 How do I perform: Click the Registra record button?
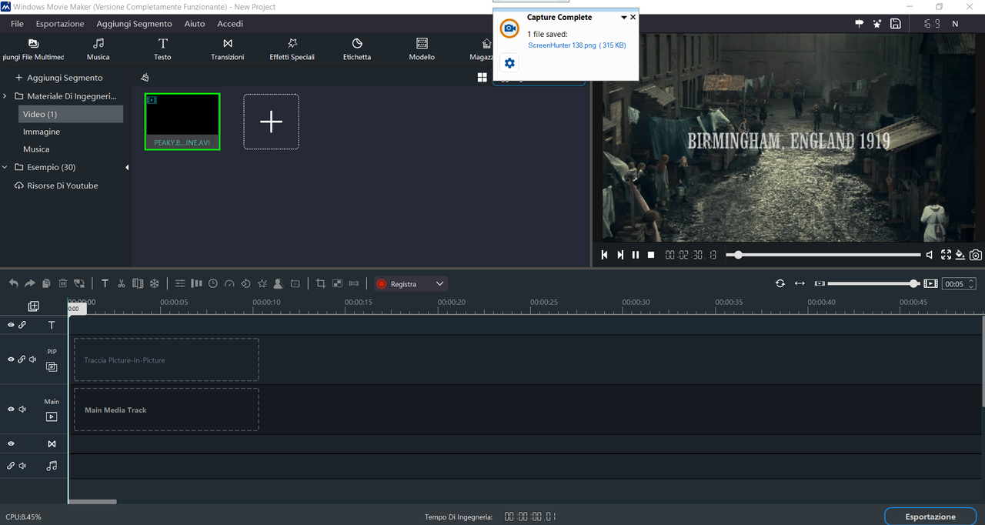click(403, 283)
